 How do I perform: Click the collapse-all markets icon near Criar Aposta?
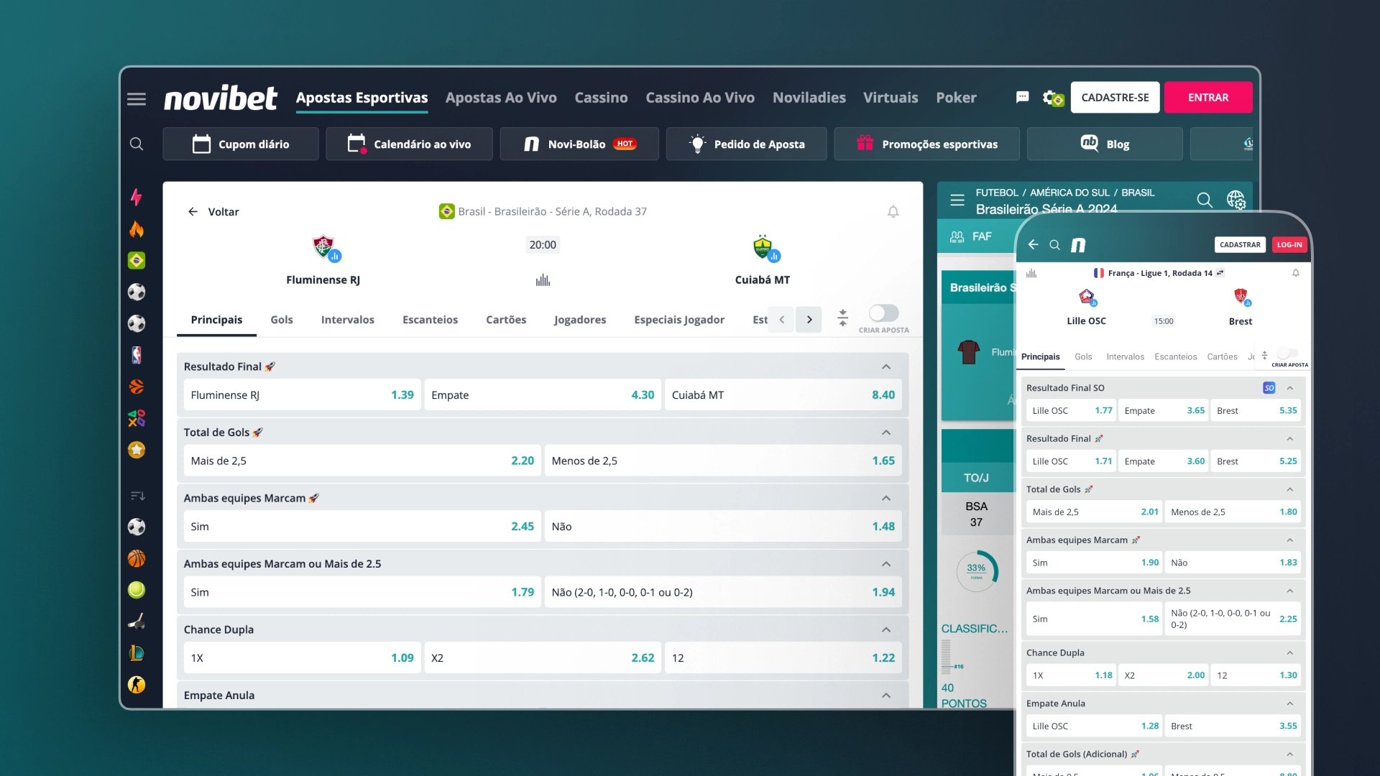[x=842, y=318]
